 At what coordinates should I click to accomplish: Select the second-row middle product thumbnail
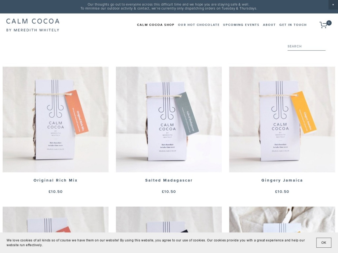(x=169, y=219)
